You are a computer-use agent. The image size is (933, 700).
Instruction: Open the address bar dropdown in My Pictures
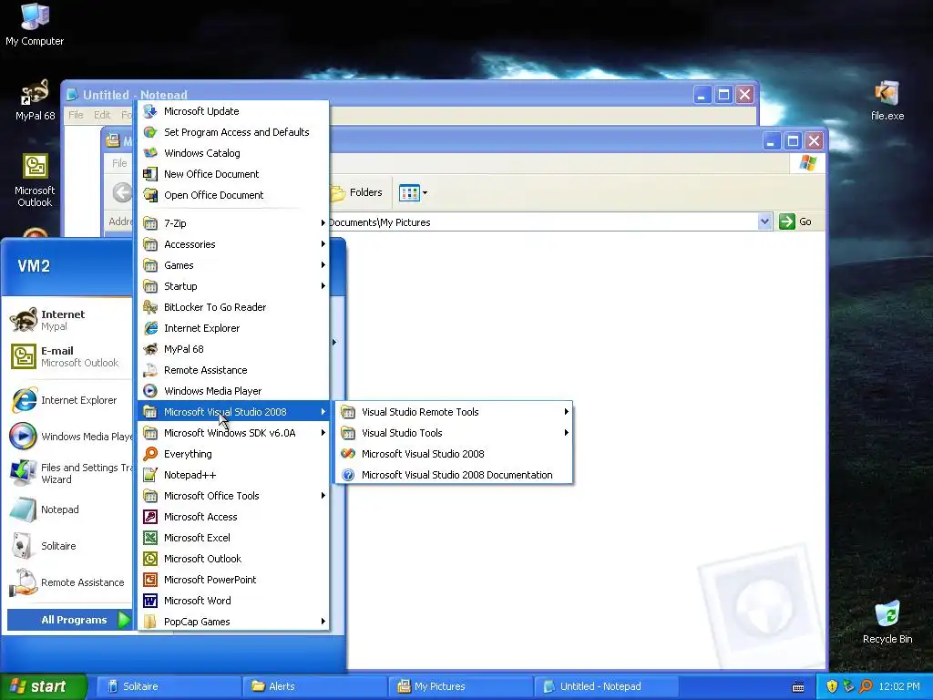764,222
